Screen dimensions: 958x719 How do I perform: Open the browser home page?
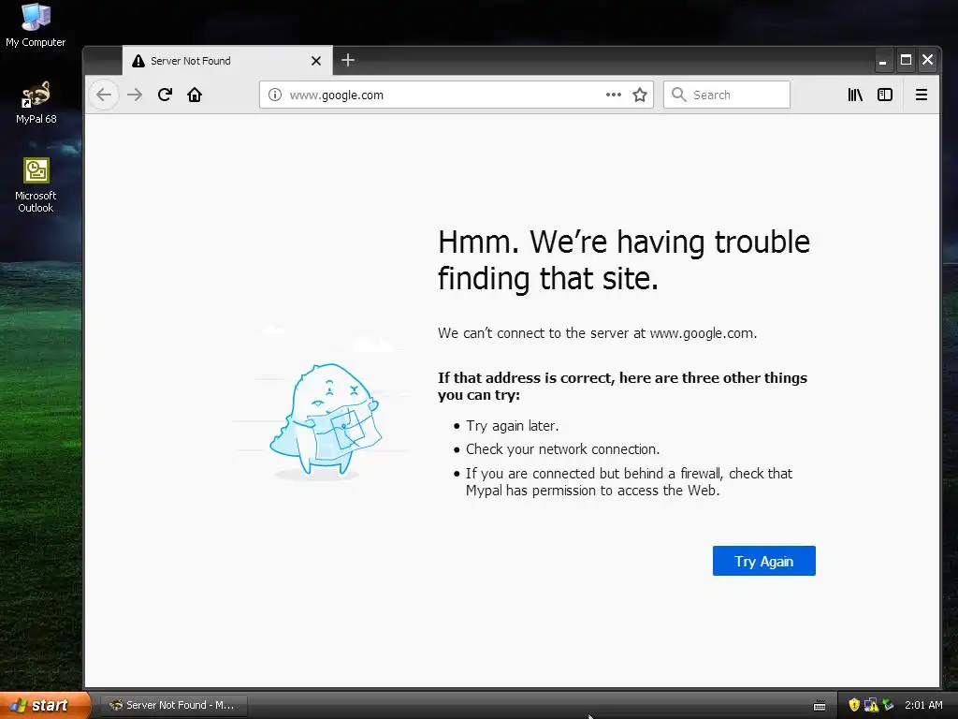click(x=195, y=95)
